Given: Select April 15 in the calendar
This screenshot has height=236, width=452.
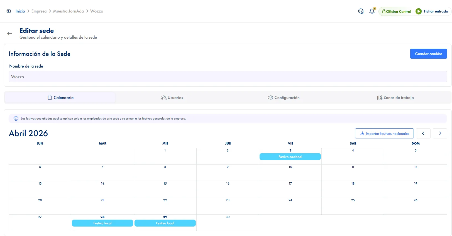Looking at the screenshot, I should (x=165, y=189).
